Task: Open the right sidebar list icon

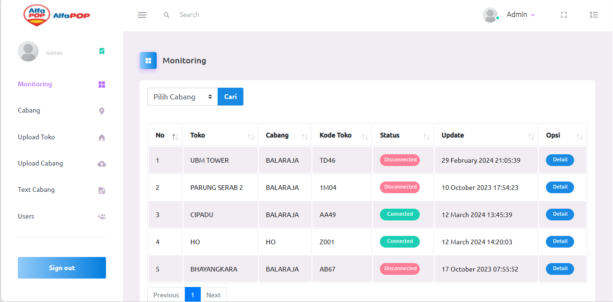Action: [594, 15]
